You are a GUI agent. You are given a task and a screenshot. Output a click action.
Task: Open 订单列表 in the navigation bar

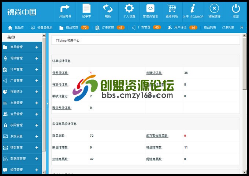228,27
